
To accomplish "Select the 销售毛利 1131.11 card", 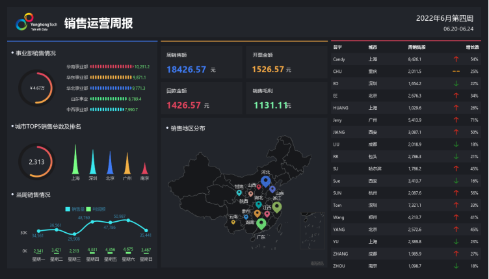I will 287,99.
